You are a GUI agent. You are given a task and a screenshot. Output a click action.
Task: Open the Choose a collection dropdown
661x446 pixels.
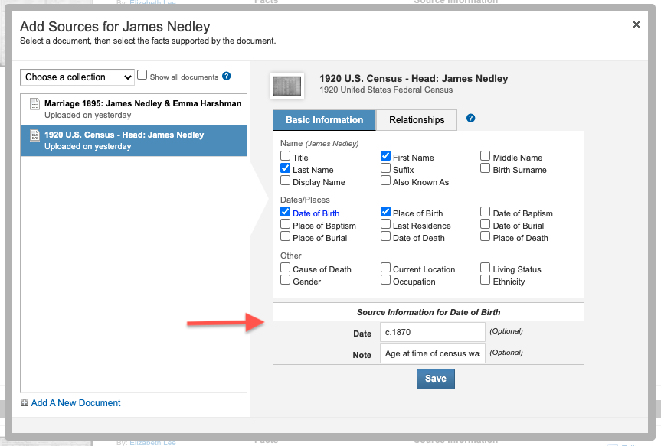[x=77, y=77]
